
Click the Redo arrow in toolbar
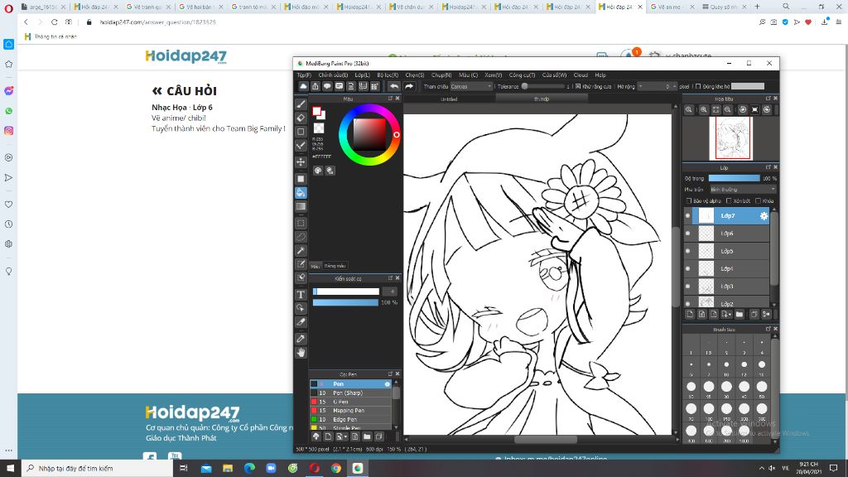(409, 86)
